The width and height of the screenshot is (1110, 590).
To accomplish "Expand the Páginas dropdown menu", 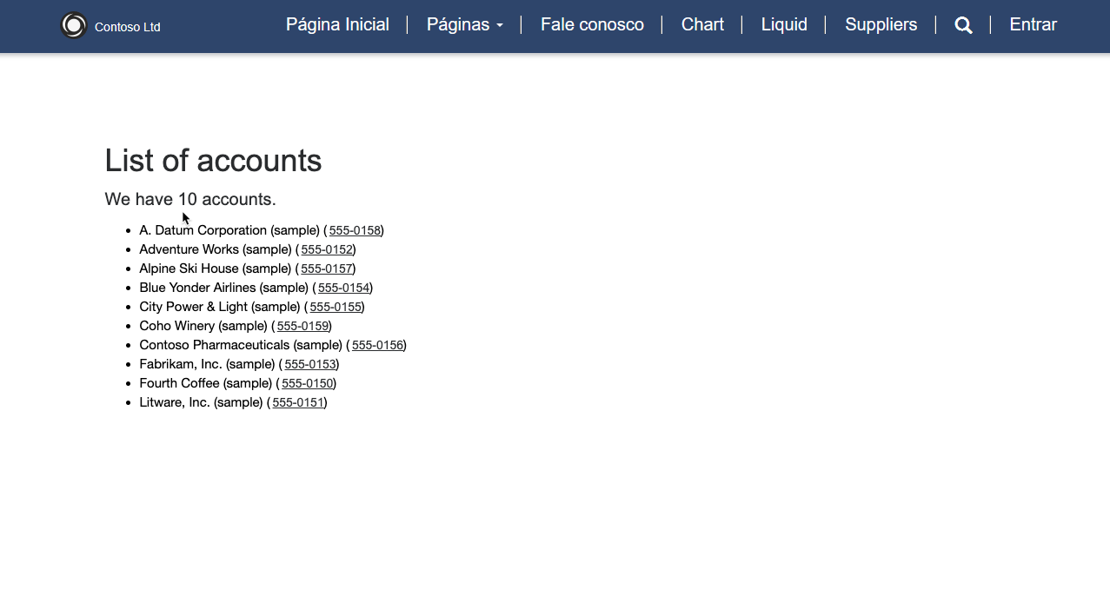I will pos(465,25).
